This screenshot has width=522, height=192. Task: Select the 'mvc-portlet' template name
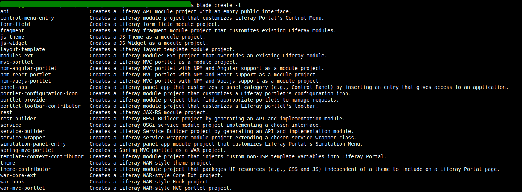click(x=17, y=62)
